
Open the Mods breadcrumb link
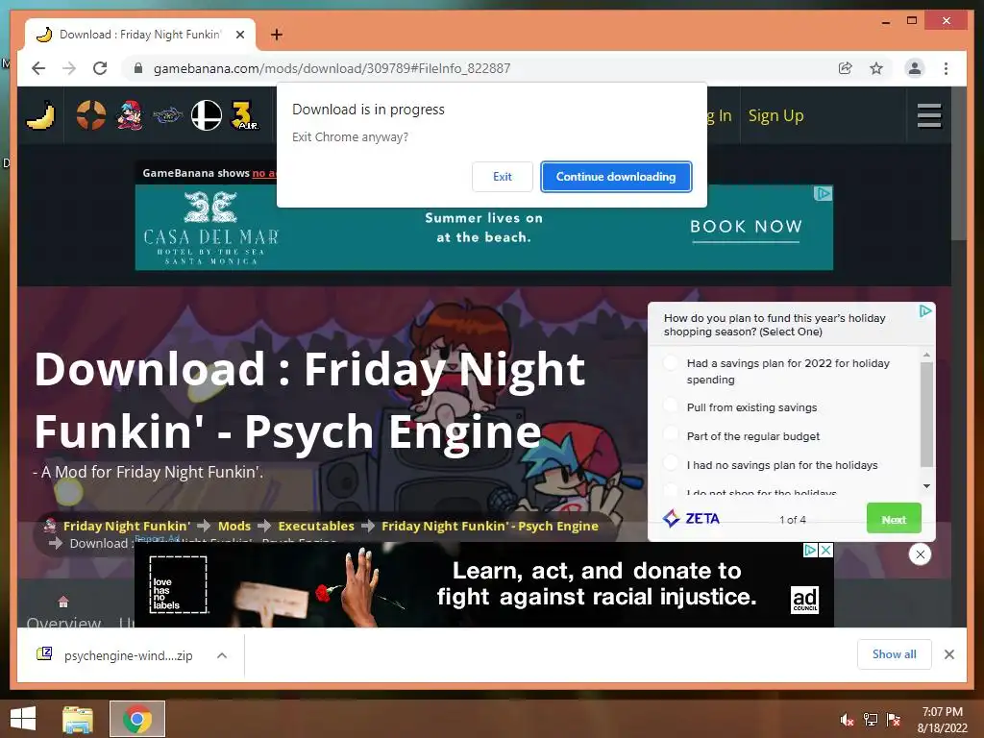tap(234, 526)
